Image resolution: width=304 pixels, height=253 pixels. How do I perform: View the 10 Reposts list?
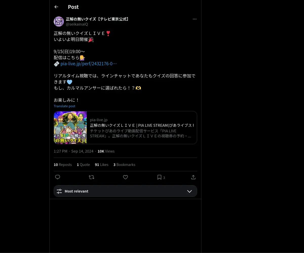63,164
